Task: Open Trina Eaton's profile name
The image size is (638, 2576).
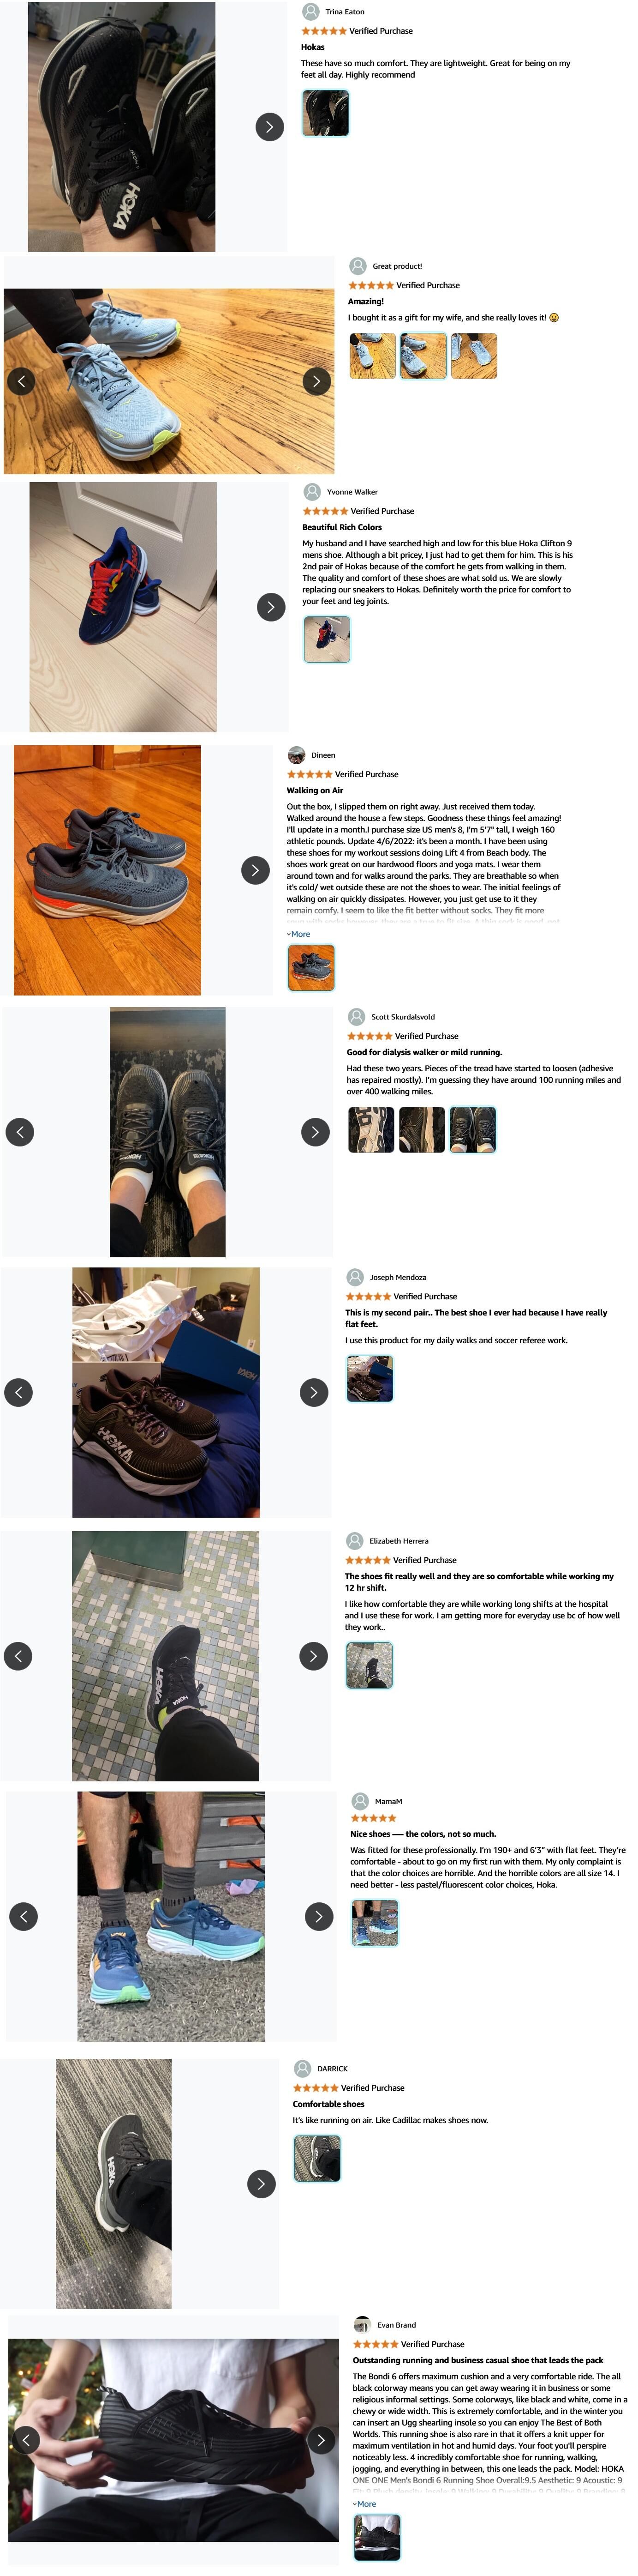Action: point(345,12)
